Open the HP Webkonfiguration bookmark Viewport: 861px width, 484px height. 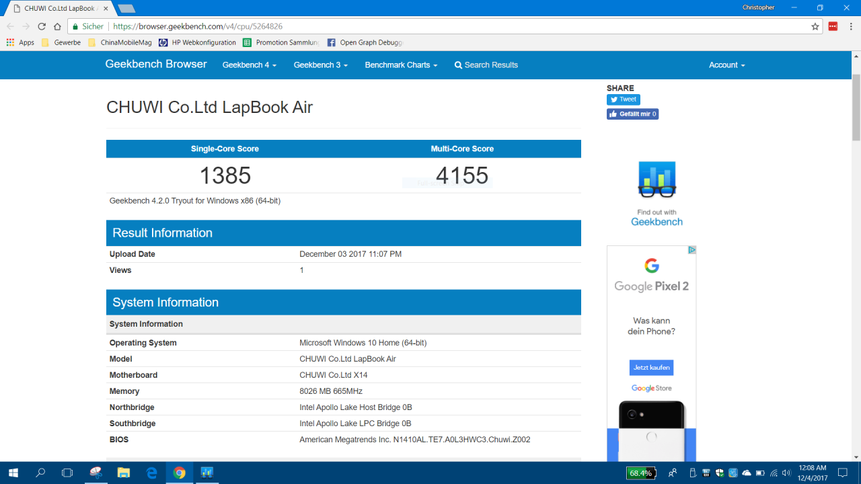(198, 42)
